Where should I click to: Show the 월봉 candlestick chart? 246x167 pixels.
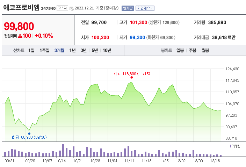pos(205,50)
